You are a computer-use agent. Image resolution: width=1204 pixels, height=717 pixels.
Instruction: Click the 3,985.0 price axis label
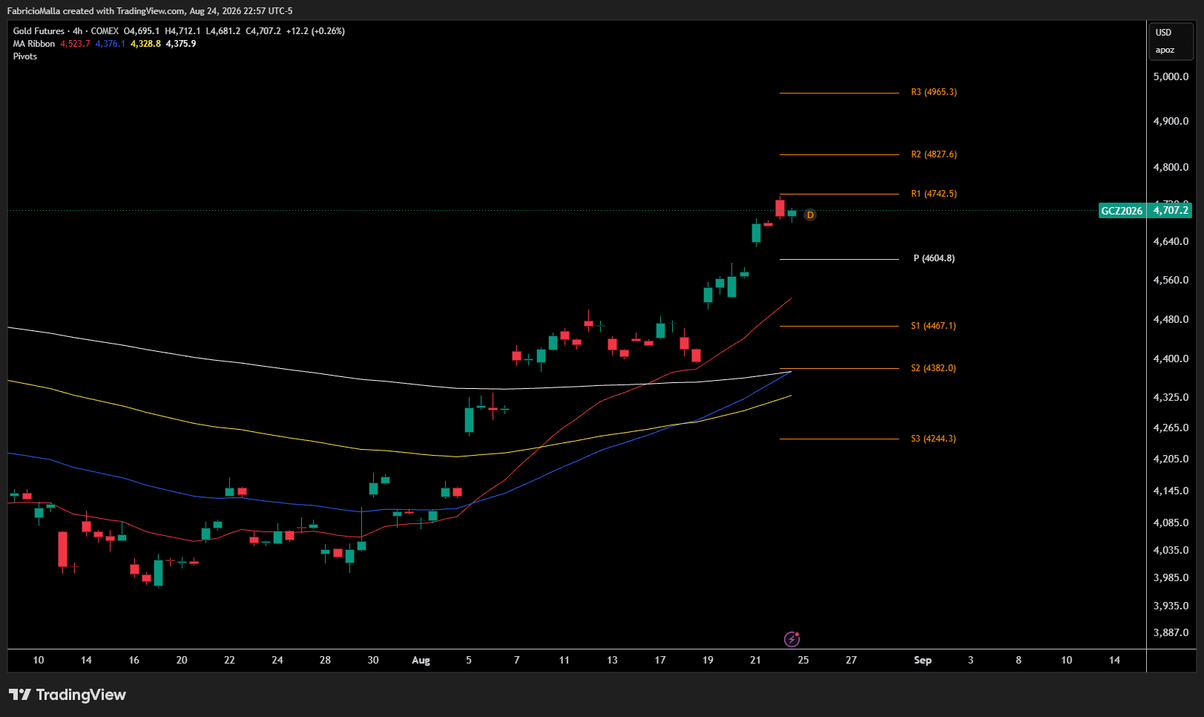(x=1171, y=577)
